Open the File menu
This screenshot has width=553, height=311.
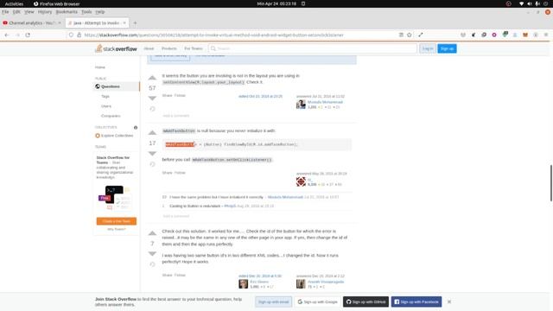coord(5,11)
